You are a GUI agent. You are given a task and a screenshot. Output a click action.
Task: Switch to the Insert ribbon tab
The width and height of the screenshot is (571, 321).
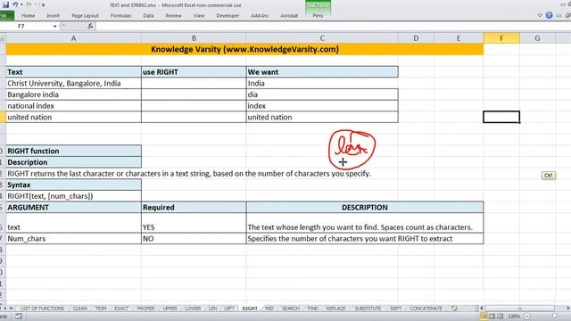(53, 16)
